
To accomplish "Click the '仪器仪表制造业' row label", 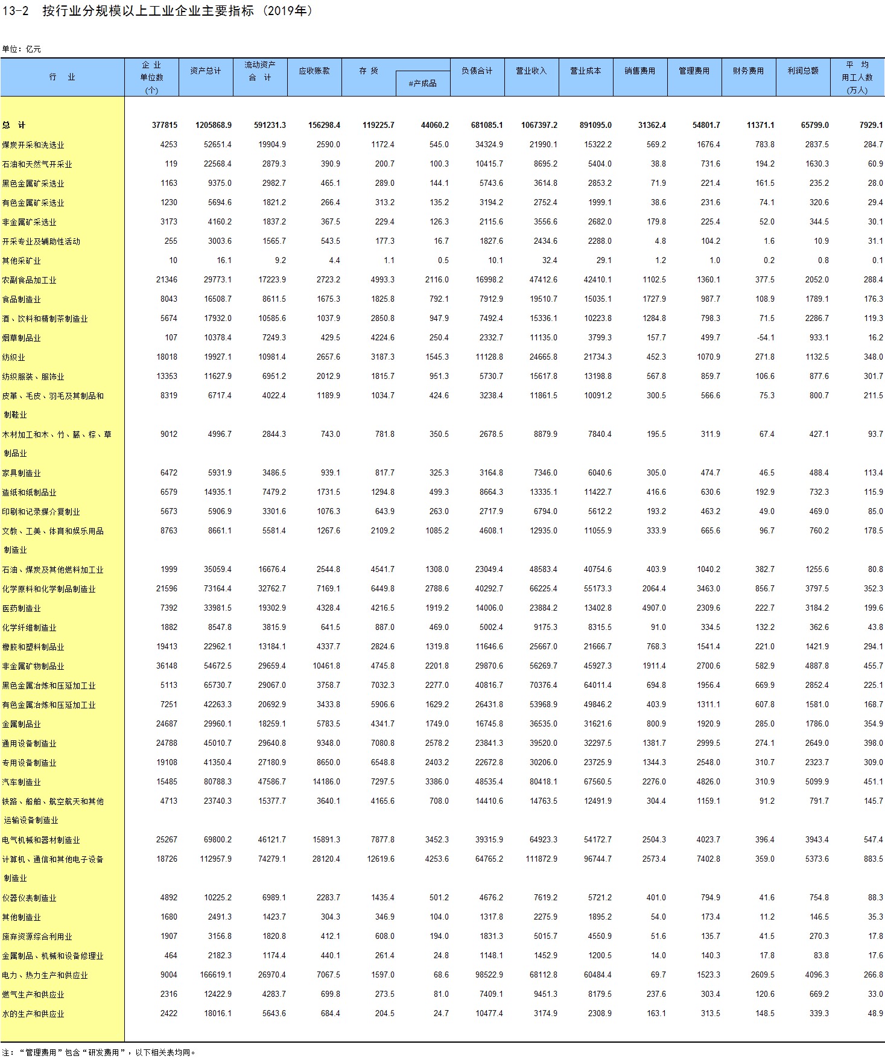I will click(29, 898).
